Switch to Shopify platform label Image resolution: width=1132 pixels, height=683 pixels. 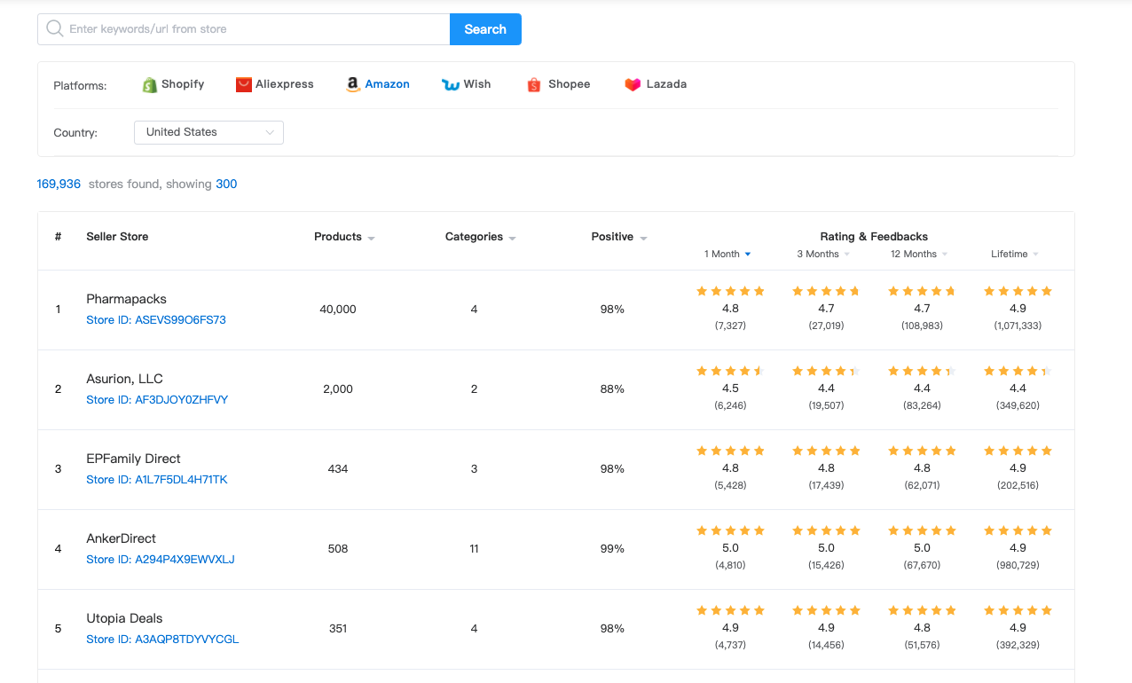coord(183,84)
